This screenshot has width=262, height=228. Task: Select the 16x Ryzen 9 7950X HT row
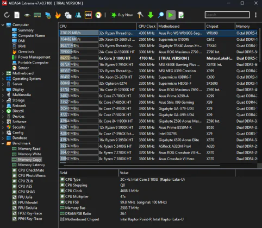pos(158,65)
